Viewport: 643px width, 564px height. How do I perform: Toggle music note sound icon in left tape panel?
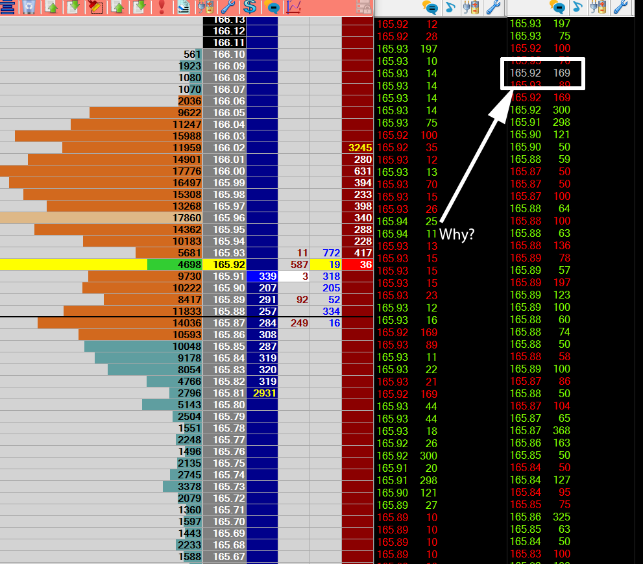click(x=450, y=7)
